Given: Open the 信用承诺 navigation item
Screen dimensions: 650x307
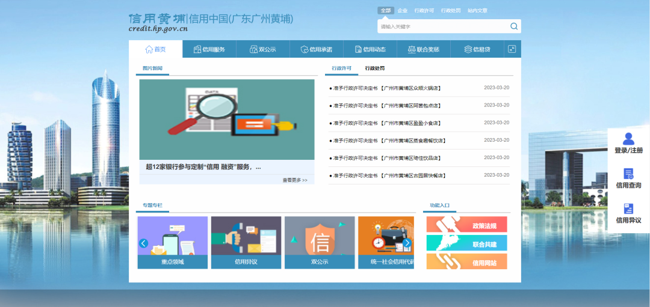Looking at the screenshot, I should coord(317,49).
